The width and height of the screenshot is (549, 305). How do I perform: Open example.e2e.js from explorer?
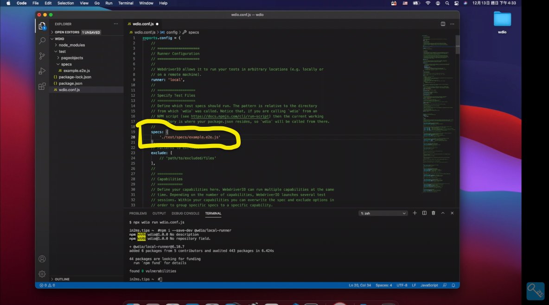(77, 70)
